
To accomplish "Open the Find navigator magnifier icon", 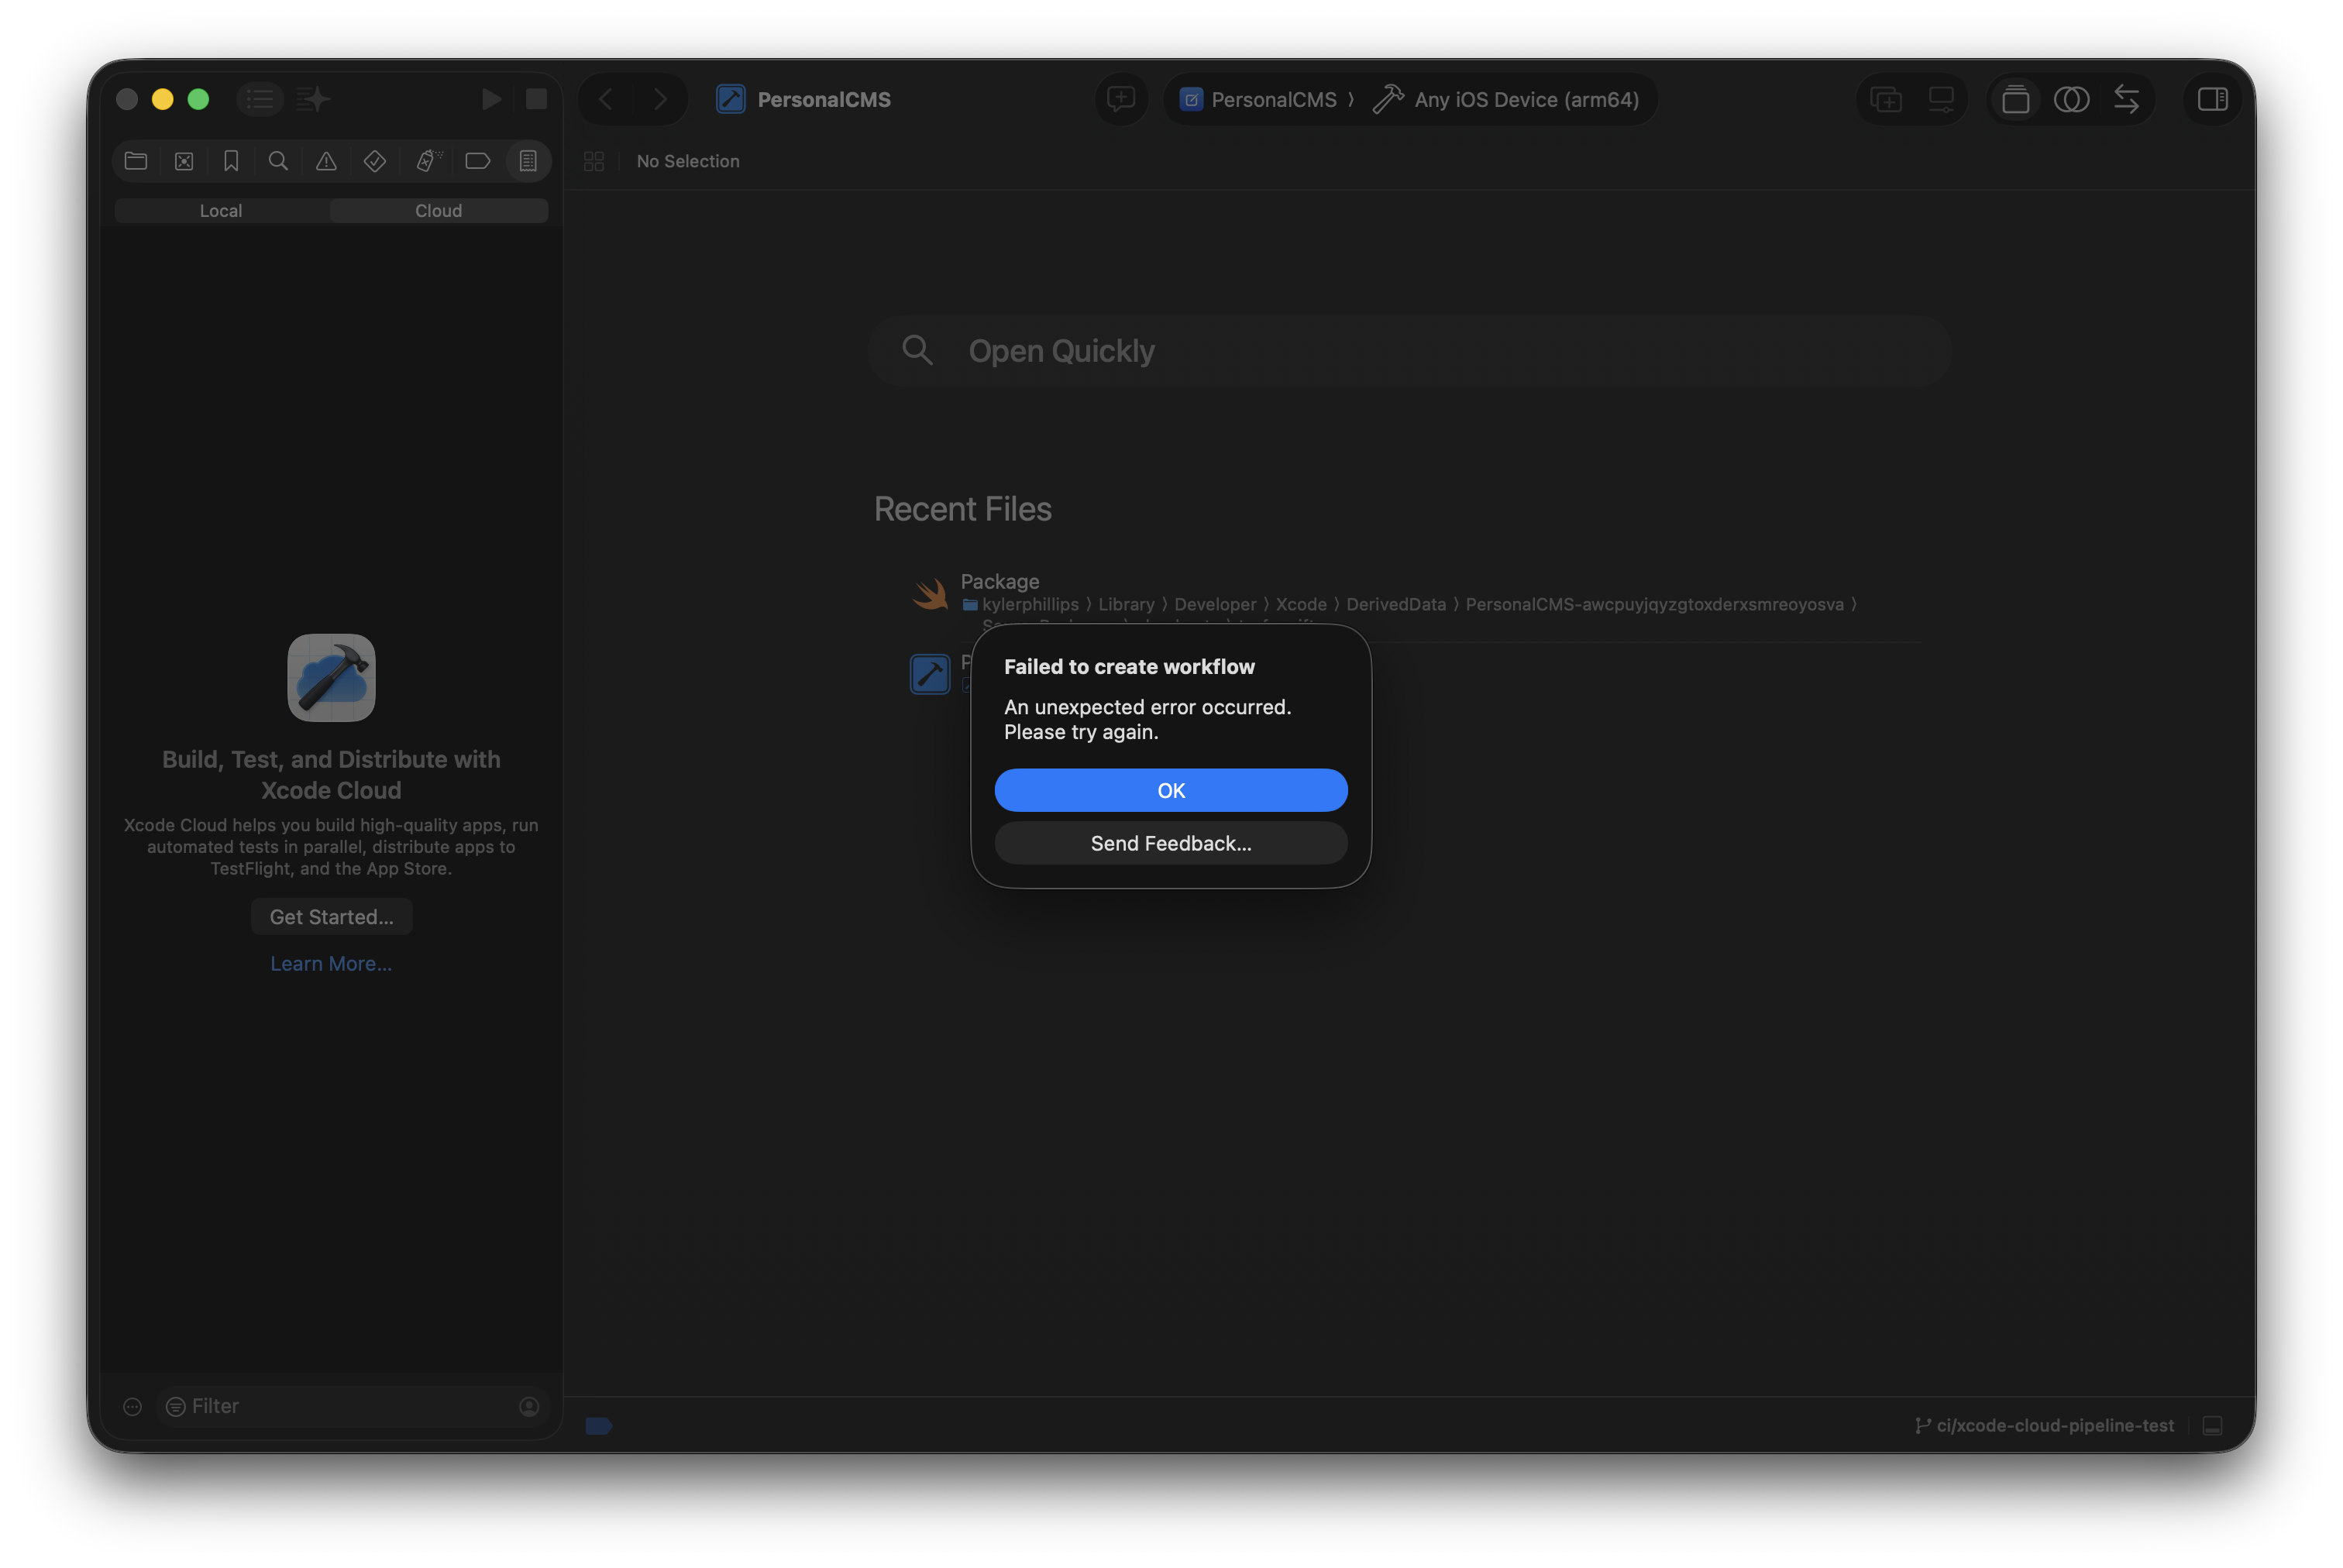I will tap(279, 161).
